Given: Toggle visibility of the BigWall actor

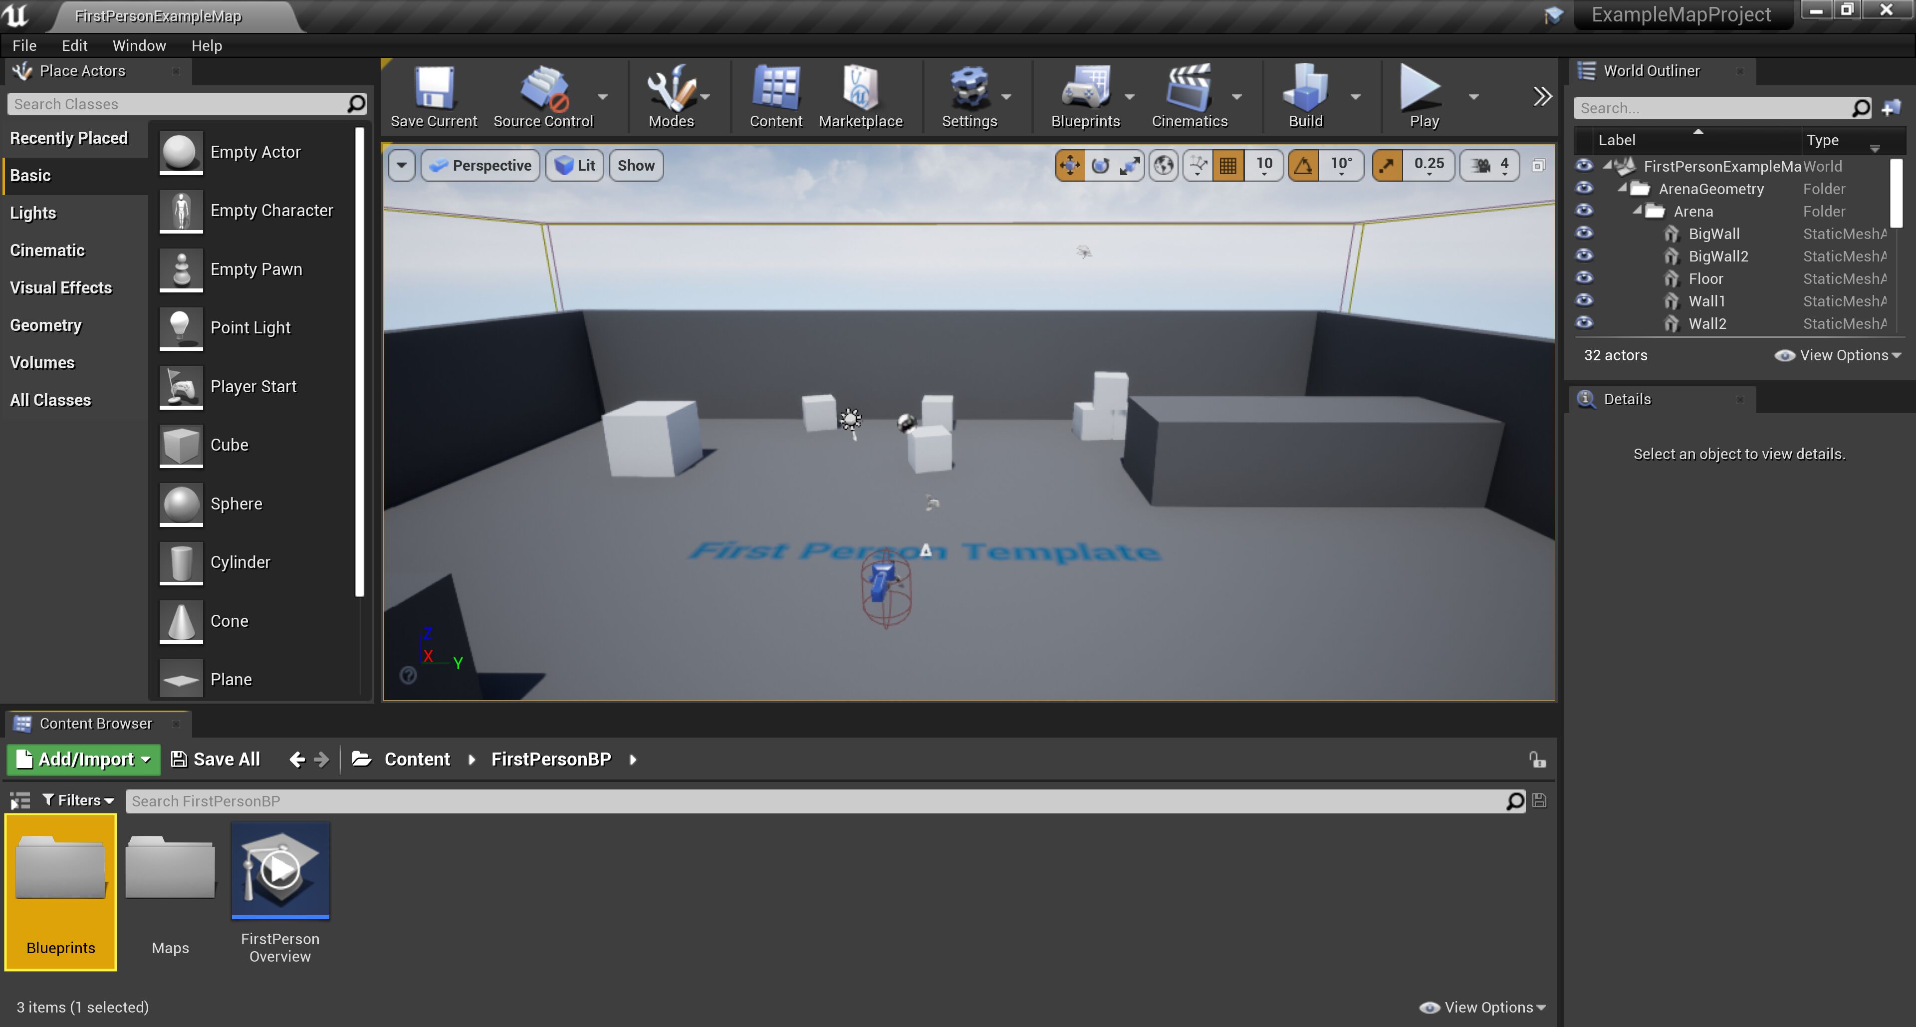Looking at the screenshot, I should pos(1584,233).
